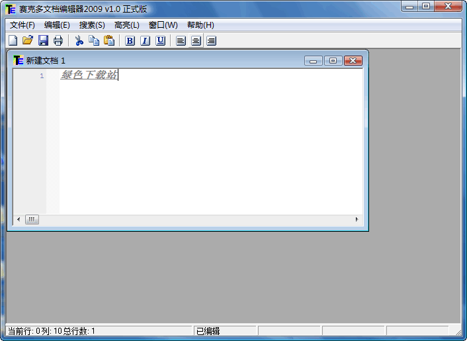Screen dimensions: 467x341
Task: Toggle italic formatting (I)
Action: pyautogui.click(x=145, y=40)
